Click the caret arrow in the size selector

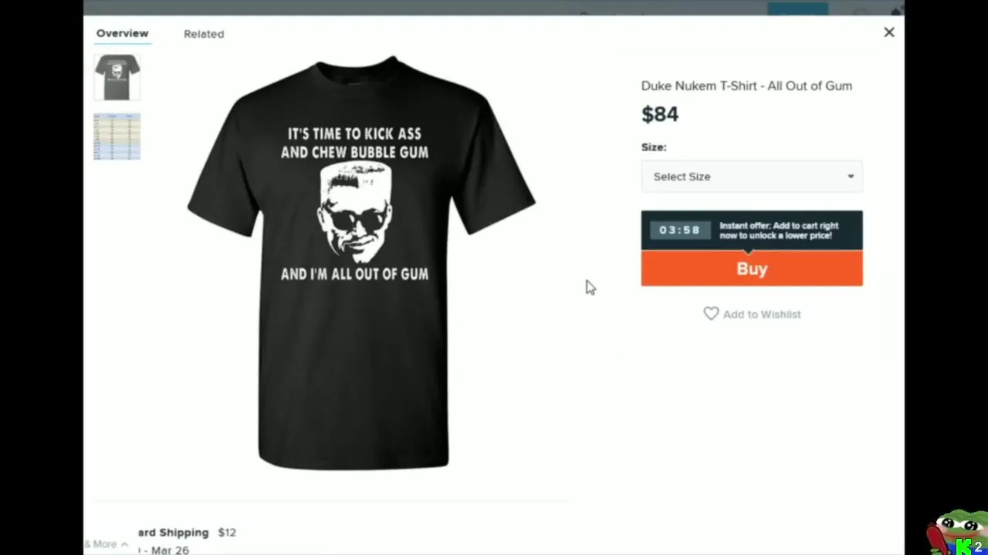point(851,177)
